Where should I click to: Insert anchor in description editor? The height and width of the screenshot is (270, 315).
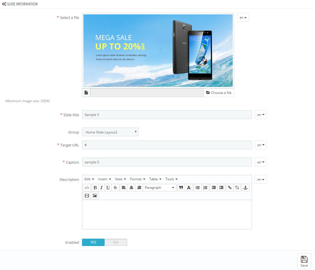click(x=245, y=188)
